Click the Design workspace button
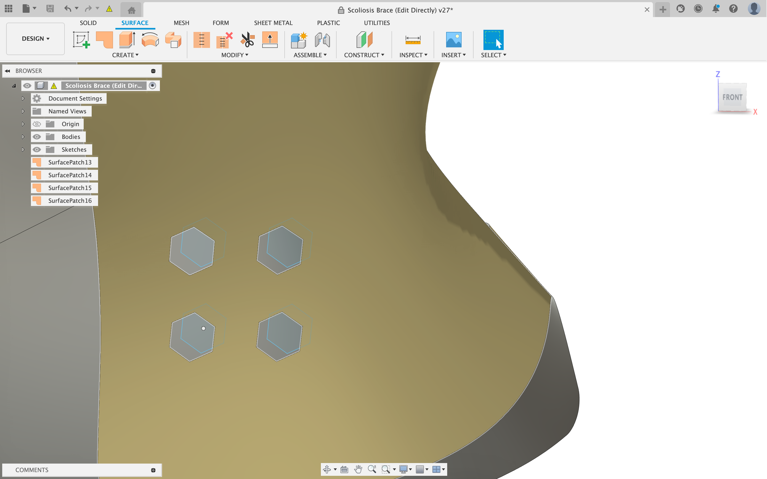Viewport: 767px width, 479px height. point(35,39)
